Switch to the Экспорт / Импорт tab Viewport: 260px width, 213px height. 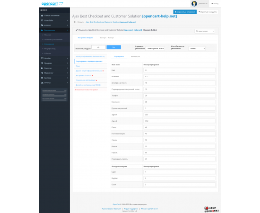tap(107, 38)
